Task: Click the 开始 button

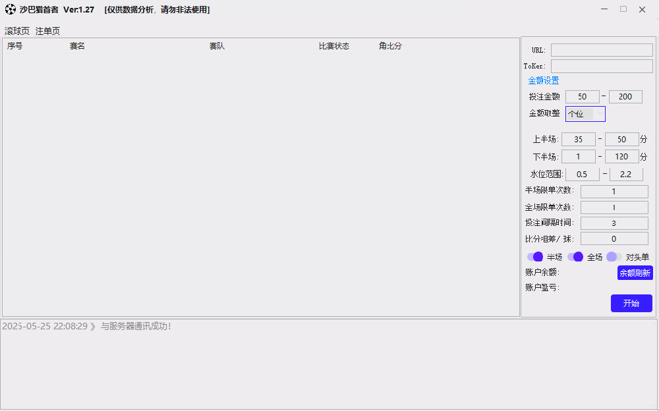Action: click(631, 304)
